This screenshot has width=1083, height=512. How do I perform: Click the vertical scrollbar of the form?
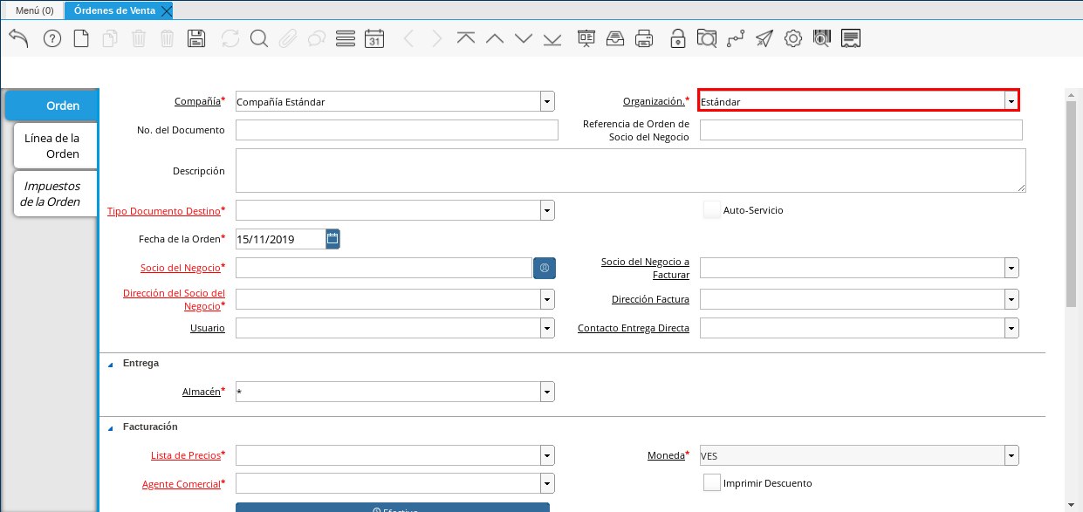click(1072, 202)
